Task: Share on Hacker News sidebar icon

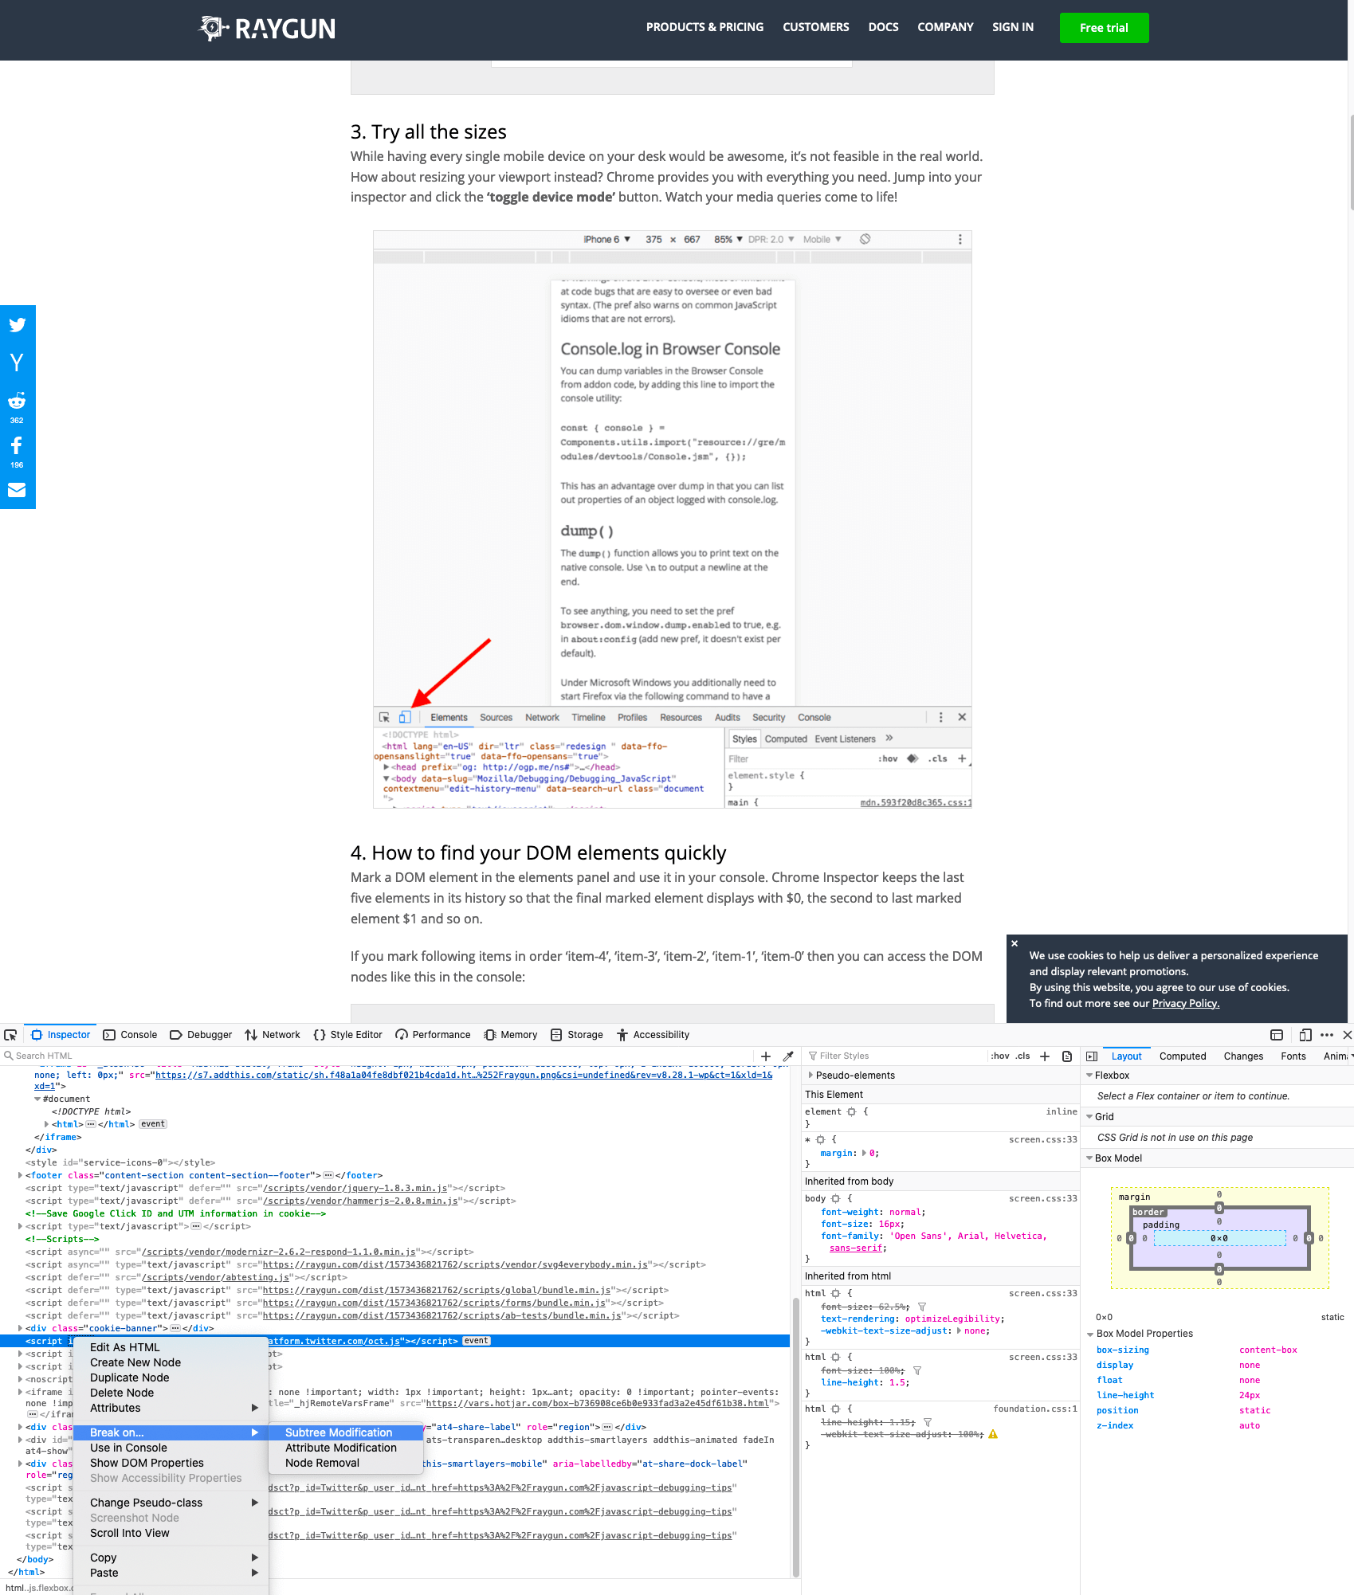Action: 17,362
